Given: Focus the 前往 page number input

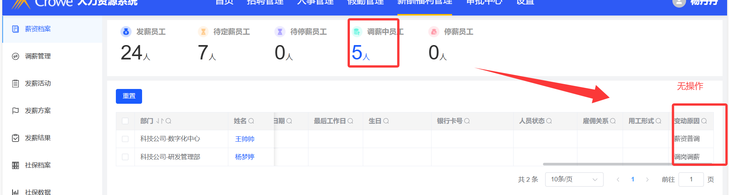Looking at the screenshot, I should tap(691, 179).
